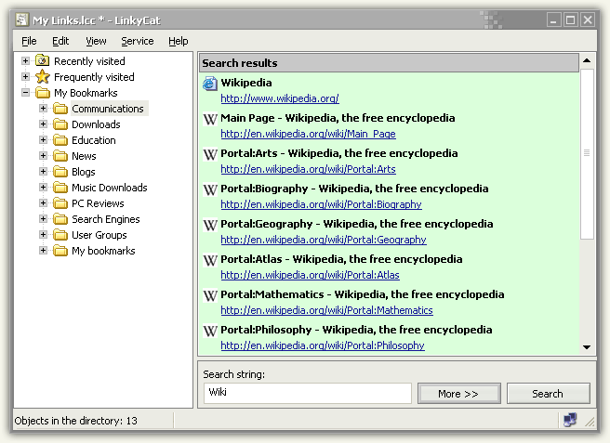
Task: Click the User Groups folder icon
Action: click(60, 235)
